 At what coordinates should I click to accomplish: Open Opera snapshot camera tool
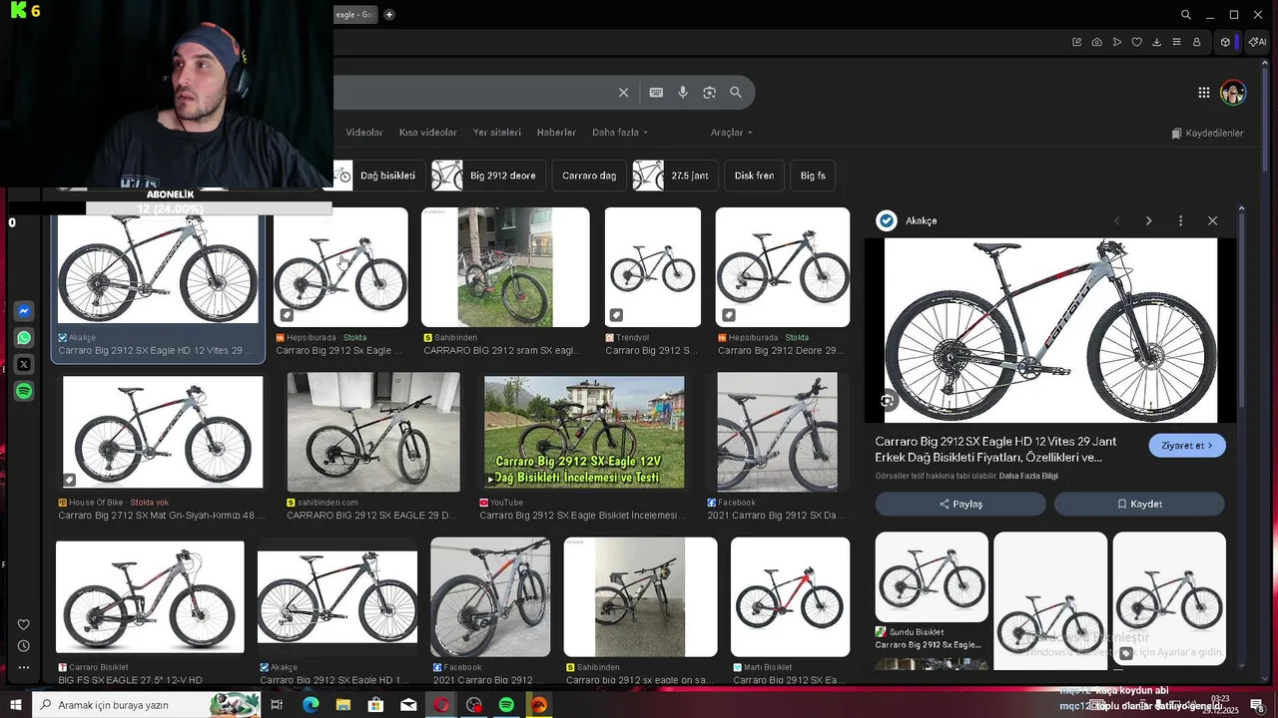[1096, 42]
